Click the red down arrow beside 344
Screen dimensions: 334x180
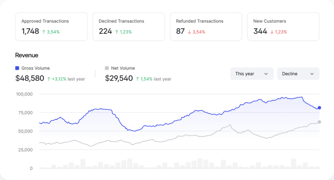pos(272,32)
